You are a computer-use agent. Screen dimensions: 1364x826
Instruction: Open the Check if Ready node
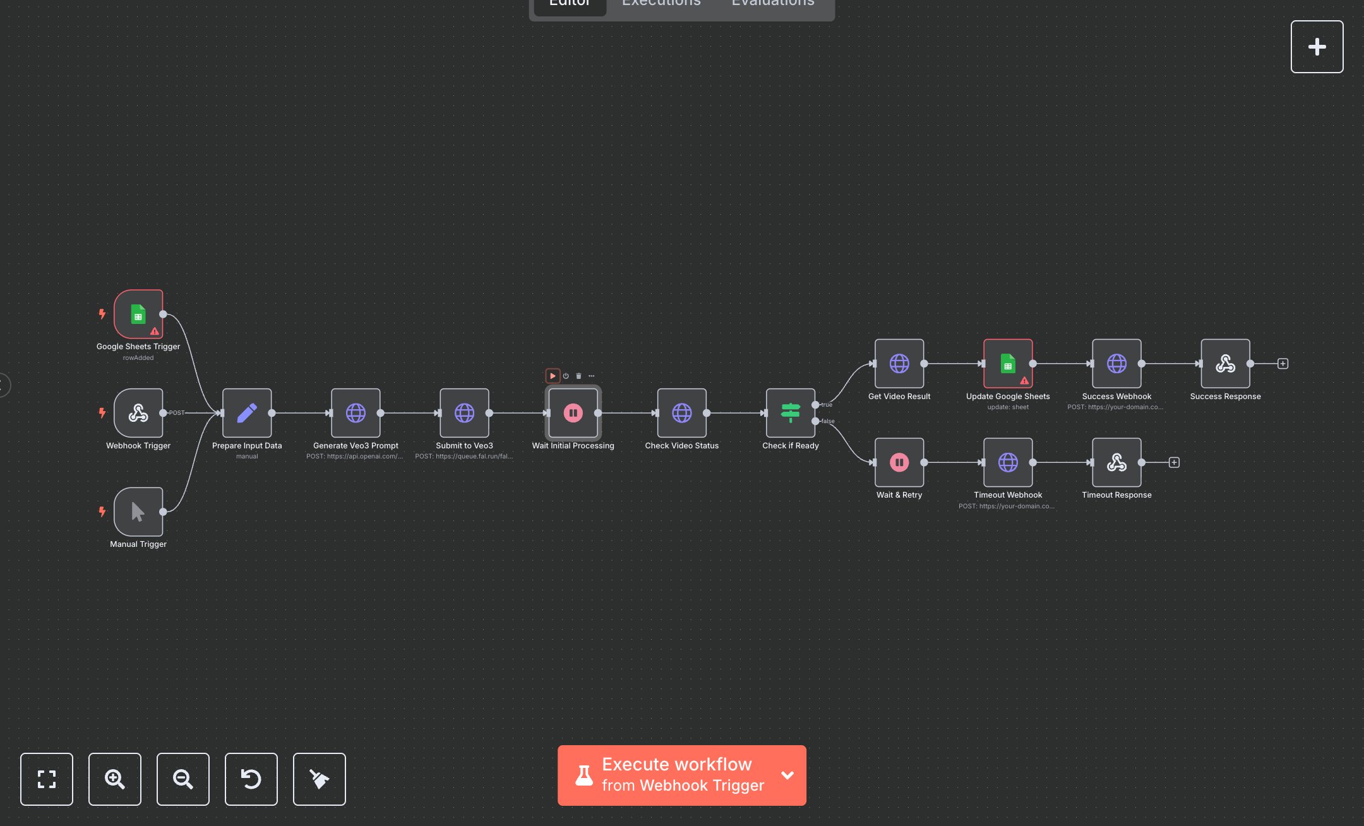(789, 414)
